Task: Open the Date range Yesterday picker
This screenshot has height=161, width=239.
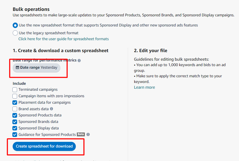Action: coord(36,68)
